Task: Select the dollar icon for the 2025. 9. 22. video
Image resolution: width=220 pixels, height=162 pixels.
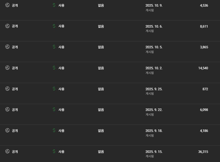Action: click(x=54, y=110)
